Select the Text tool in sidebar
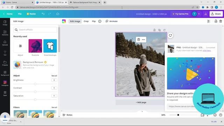 point(5,53)
